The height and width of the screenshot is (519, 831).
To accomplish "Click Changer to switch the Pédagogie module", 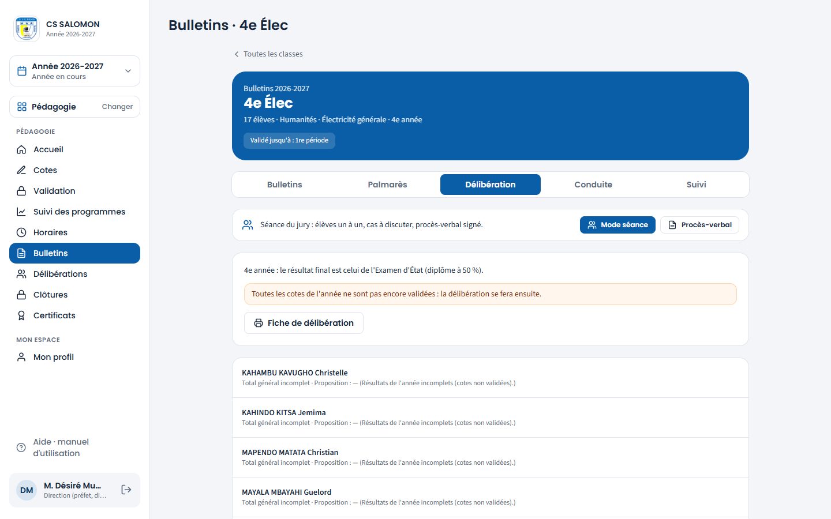I will point(117,107).
